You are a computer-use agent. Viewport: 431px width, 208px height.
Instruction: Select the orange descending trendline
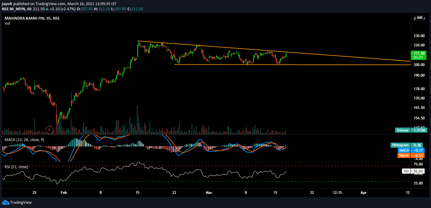(x=274, y=51)
